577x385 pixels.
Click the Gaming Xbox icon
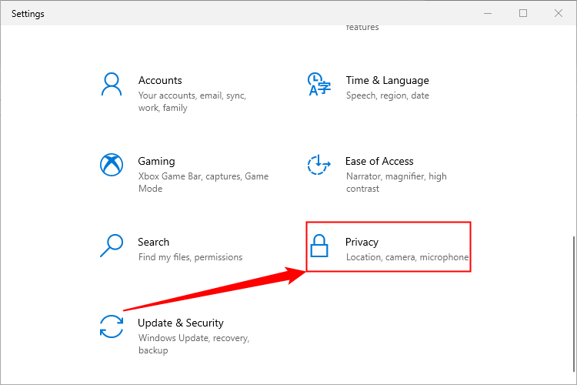click(x=112, y=164)
